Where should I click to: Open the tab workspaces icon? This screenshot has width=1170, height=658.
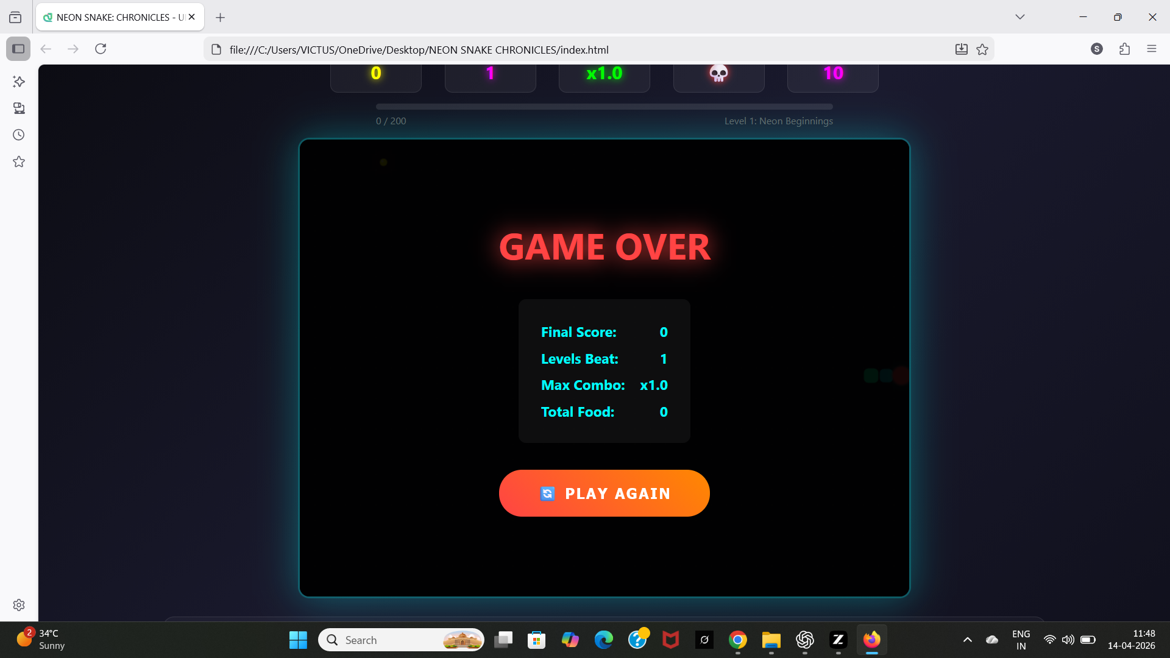15,17
